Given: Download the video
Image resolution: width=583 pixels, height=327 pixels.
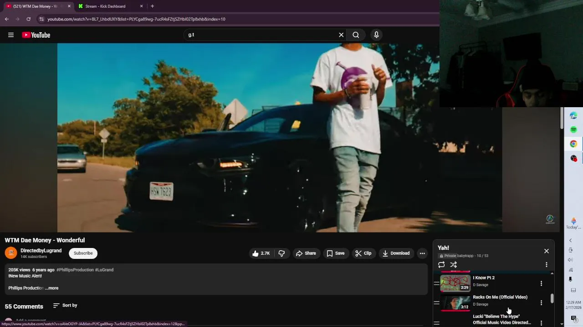Looking at the screenshot, I should click(x=396, y=253).
